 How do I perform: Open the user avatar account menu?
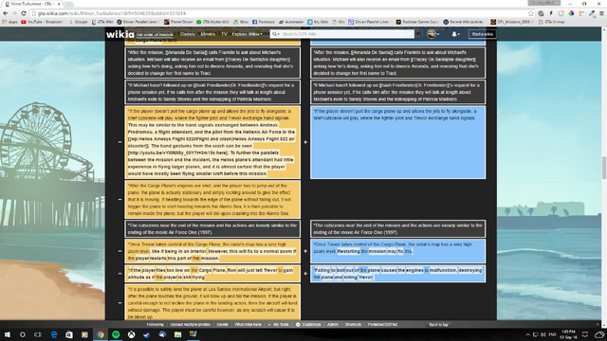[432, 34]
